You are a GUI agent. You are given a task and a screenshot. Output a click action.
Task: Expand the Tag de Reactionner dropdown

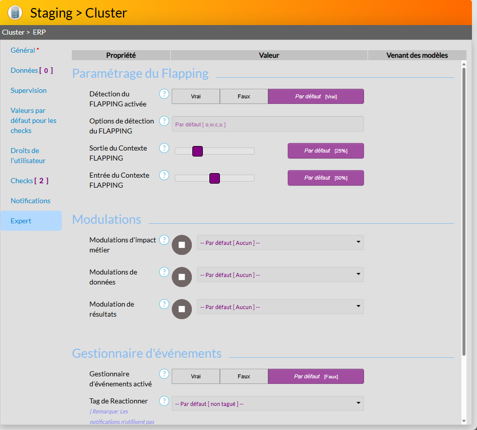tap(268, 403)
